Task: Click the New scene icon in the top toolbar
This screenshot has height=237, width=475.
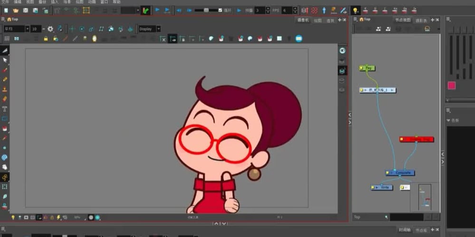Action: pyautogui.click(x=6, y=10)
